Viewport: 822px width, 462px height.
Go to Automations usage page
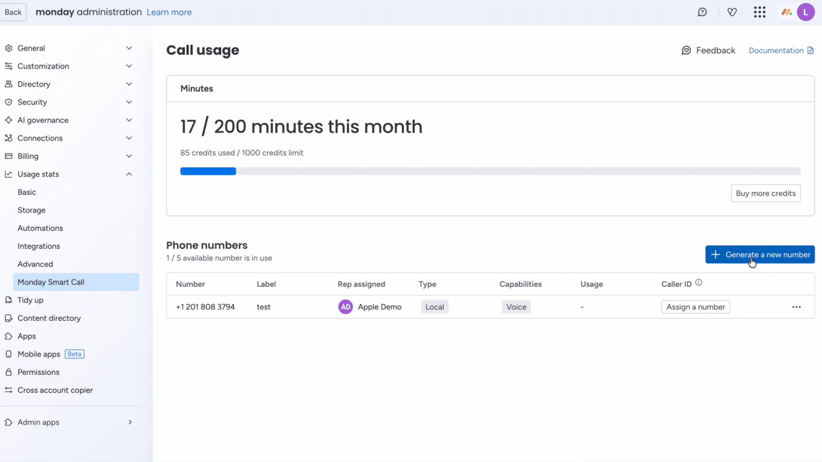coord(40,228)
